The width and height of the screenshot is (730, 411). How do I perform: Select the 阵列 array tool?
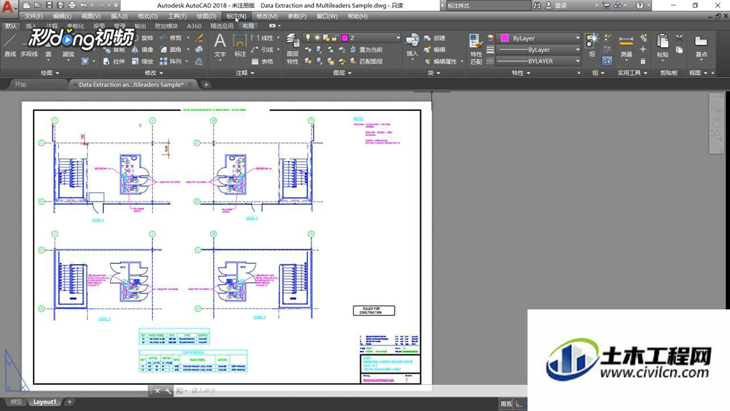(x=170, y=61)
